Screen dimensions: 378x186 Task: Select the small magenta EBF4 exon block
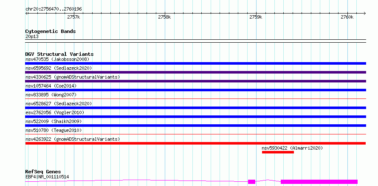[251, 182]
